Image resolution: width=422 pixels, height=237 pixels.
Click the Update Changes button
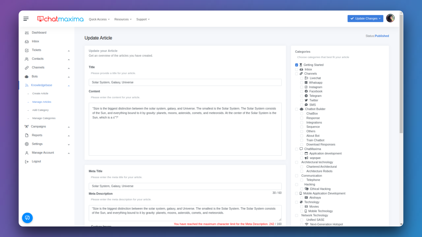click(x=365, y=18)
